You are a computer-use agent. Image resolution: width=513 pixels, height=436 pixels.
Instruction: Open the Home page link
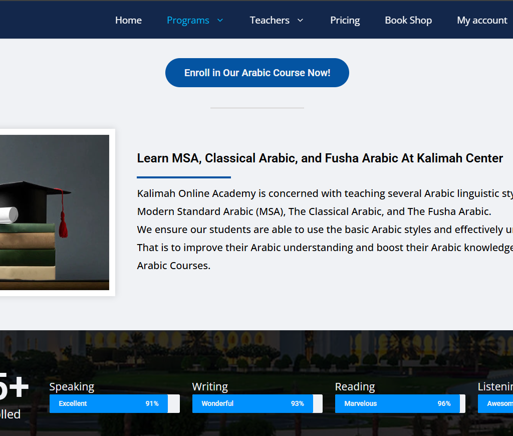pos(128,20)
